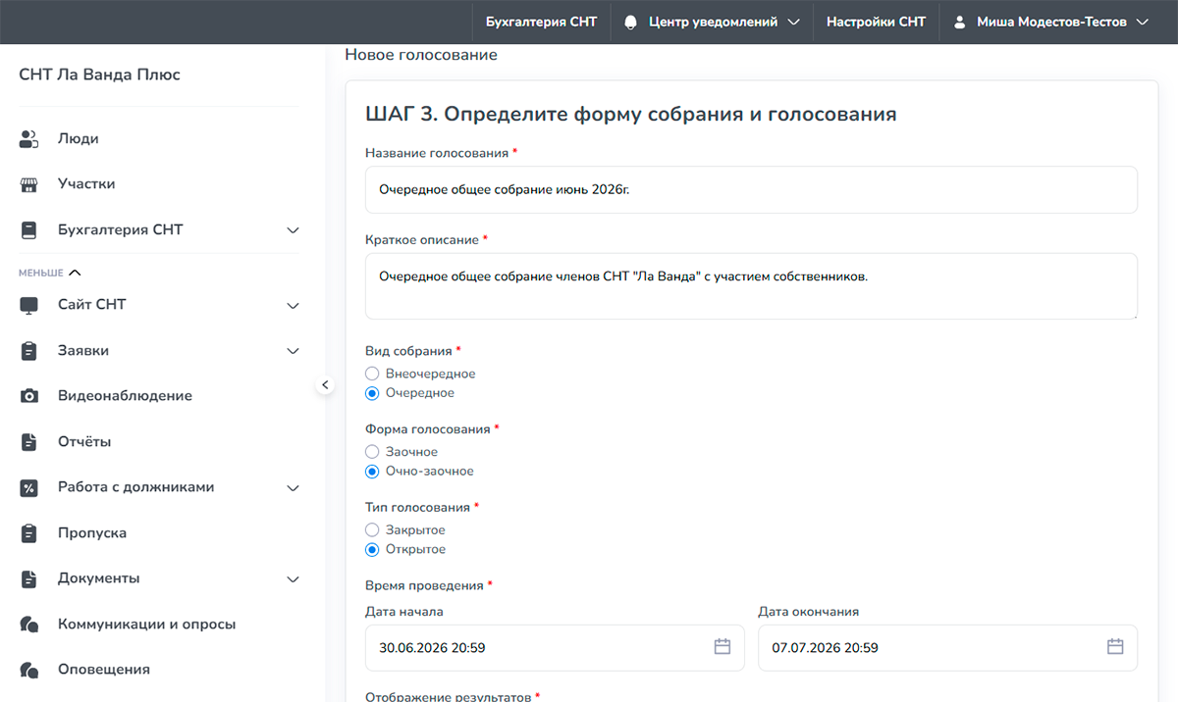Open Отчёты section
1178x702 pixels.
click(x=84, y=442)
